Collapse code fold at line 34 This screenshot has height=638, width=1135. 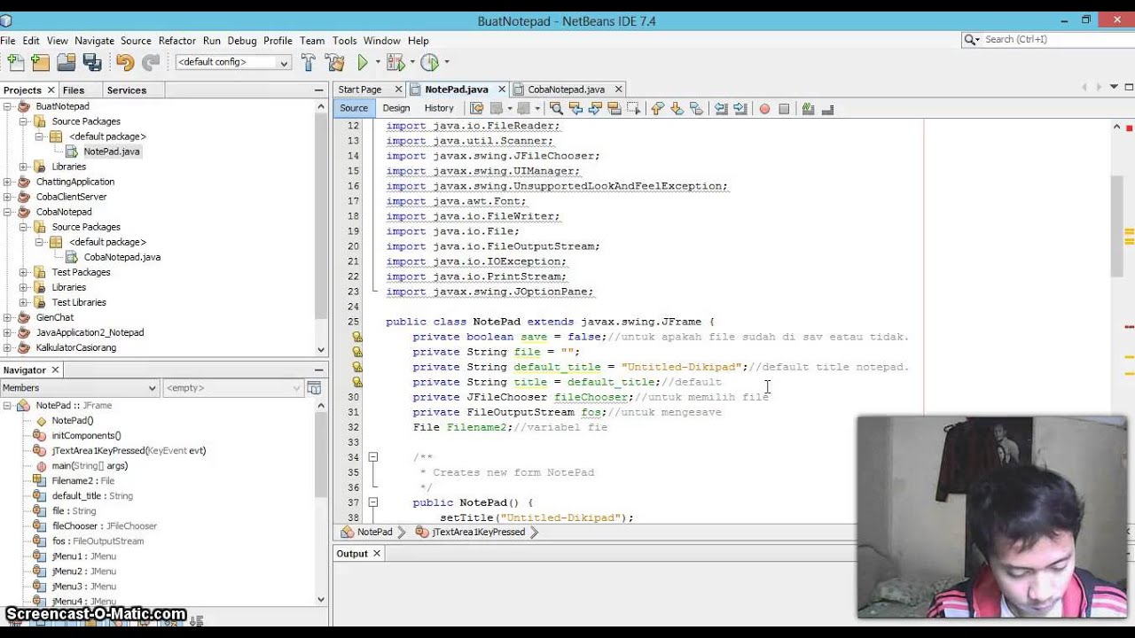click(373, 457)
